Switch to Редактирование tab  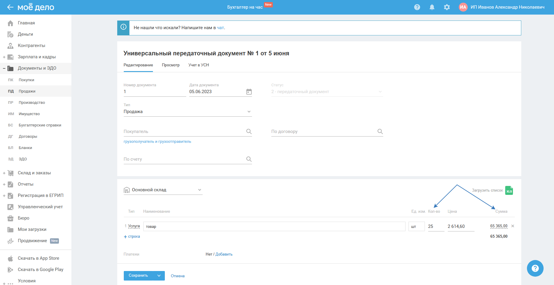[138, 65]
